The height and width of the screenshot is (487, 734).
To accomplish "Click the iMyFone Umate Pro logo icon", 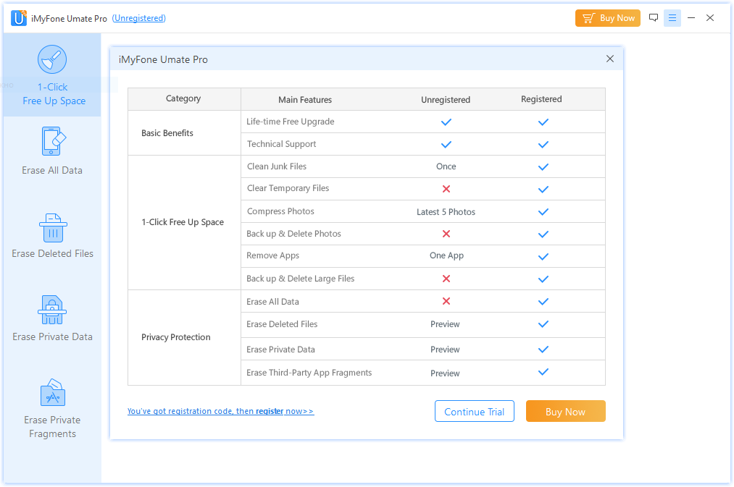I will pyautogui.click(x=19, y=18).
